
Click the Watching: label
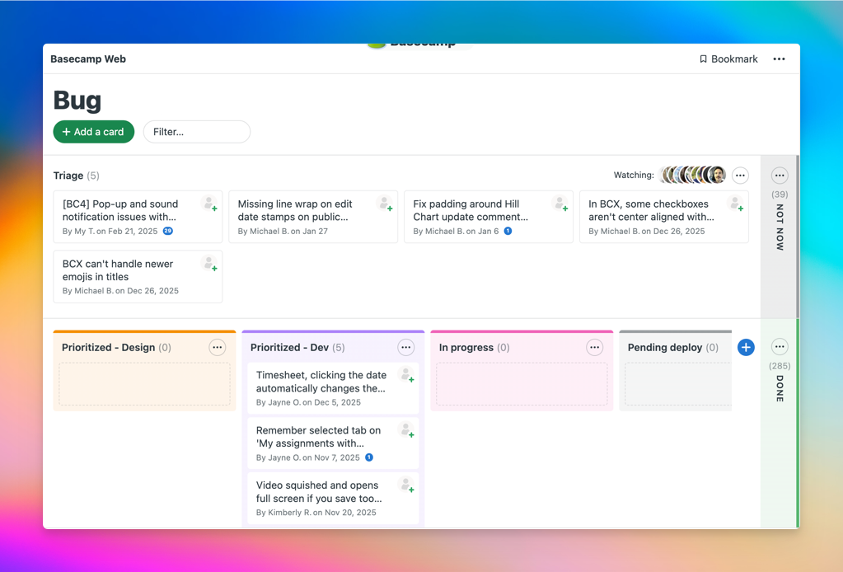[634, 175]
